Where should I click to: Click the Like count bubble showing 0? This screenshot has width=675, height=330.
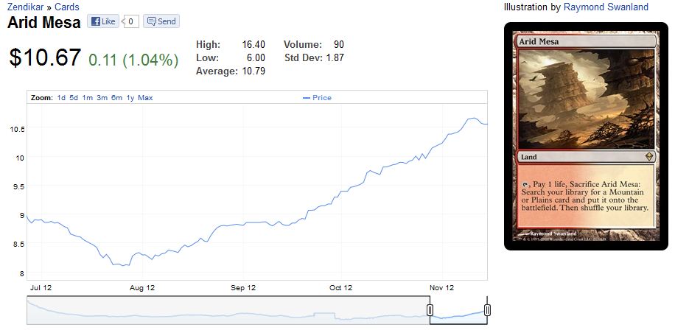point(131,21)
